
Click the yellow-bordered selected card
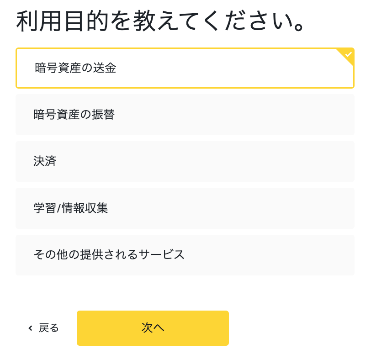tap(185, 68)
